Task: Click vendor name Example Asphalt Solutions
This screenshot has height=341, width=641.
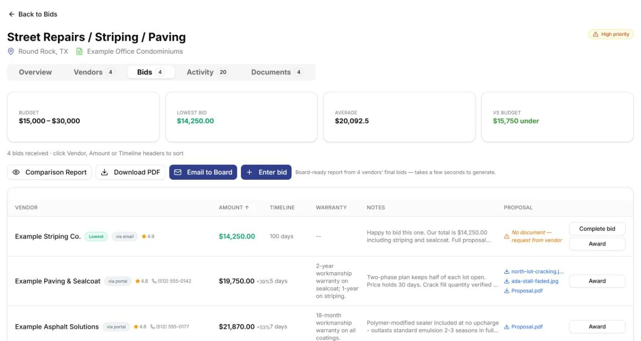Action: 57,327
